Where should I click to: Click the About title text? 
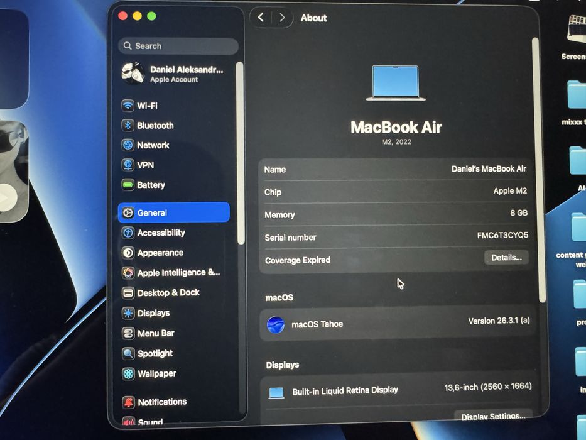click(x=313, y=18)
